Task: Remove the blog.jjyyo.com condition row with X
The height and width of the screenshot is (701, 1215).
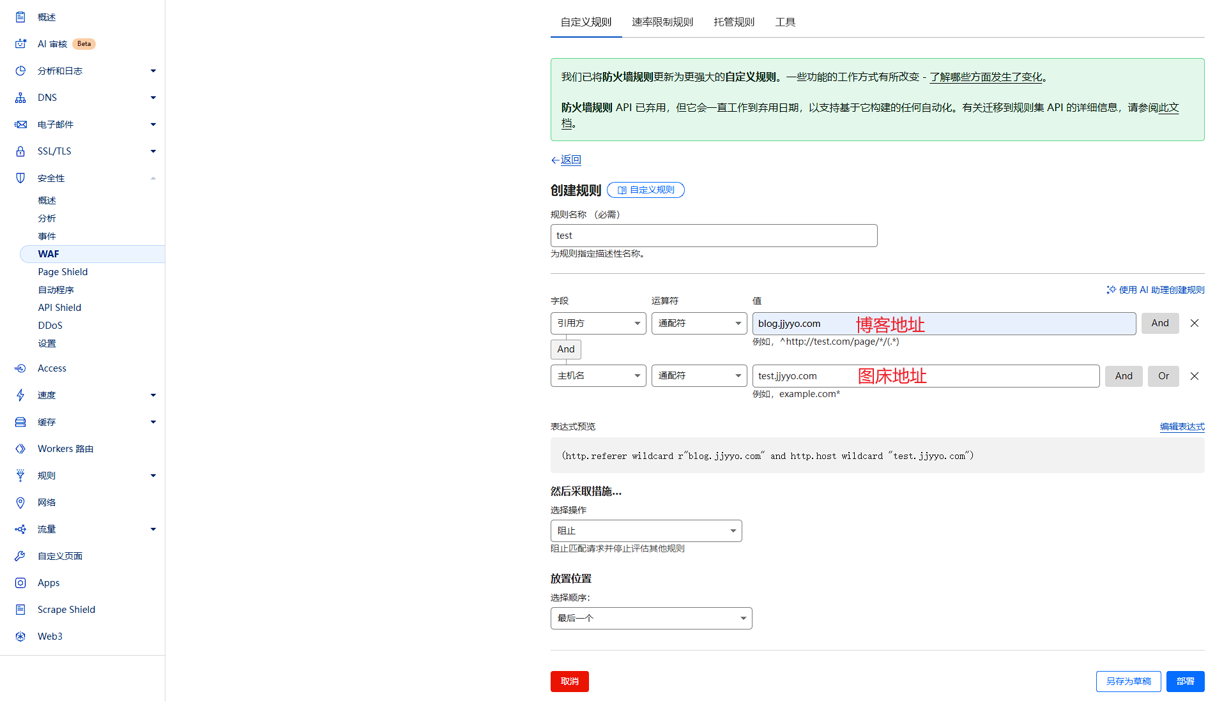Action: pyautogui.click(x=1194, y=323)
